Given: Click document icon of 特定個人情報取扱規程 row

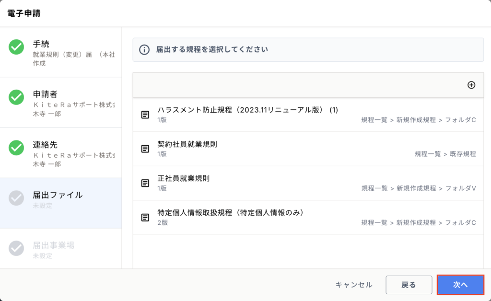Looking at the screenshot, I should click(x=145, y=217).
